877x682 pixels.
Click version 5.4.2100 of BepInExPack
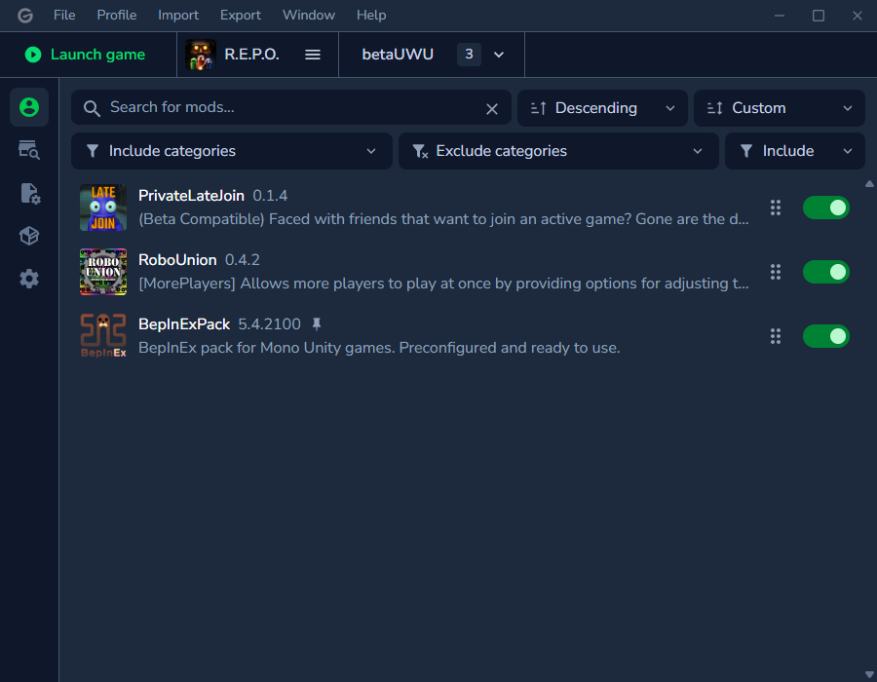pos(270,324)
